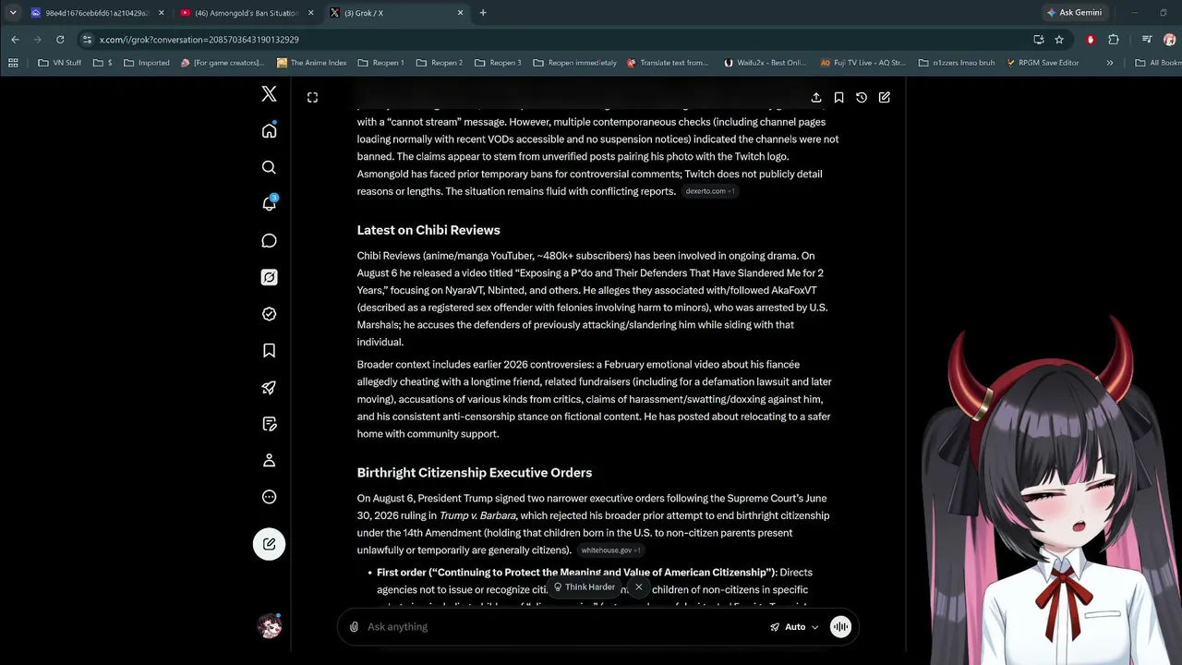Open account avatar menu in sidebar

coord(270,626)
